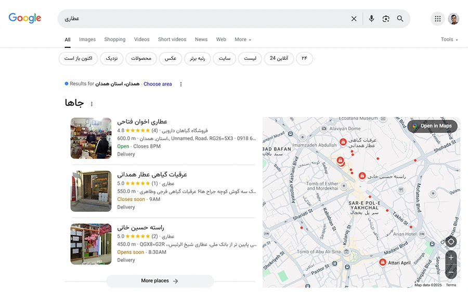Open the 'راسته حسین خانی' listing title
The height and width of the screenshot is (292, 468).
tap(140, 227)
